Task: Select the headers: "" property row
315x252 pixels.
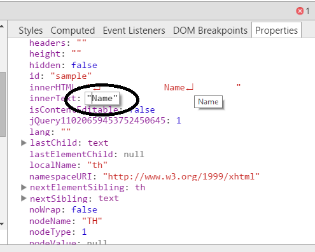Action: [x=58, y=43]
